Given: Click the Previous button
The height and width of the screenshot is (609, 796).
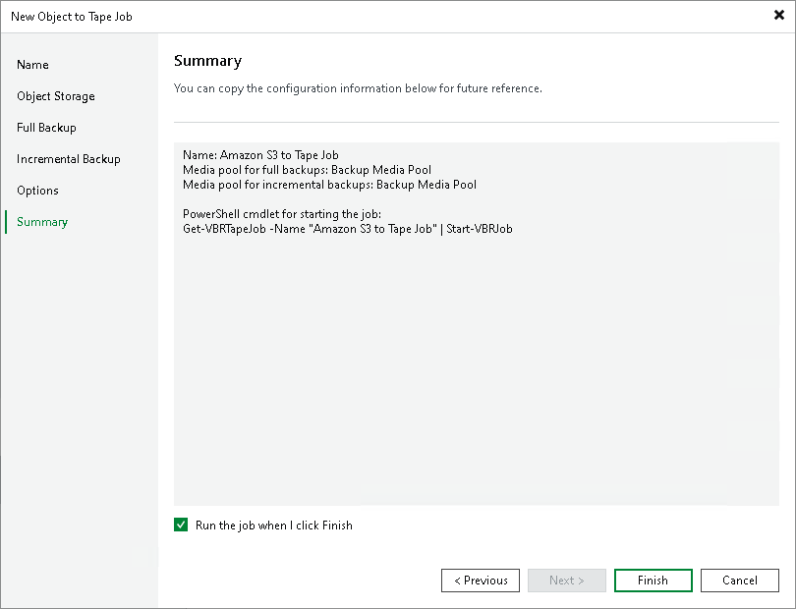Looking at the screenshot, I should click(481, 581).
